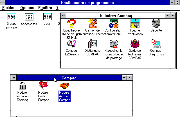The height and width of the screenshot is (135, 180).
Task: Click the Utilitaires Compaq title bar
Action: (x=115, y=16)
